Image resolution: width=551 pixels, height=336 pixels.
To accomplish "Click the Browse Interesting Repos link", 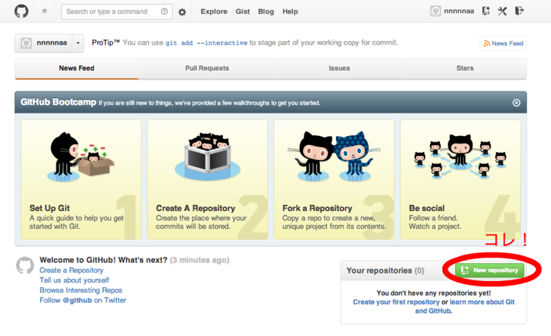I will (81, 291).
